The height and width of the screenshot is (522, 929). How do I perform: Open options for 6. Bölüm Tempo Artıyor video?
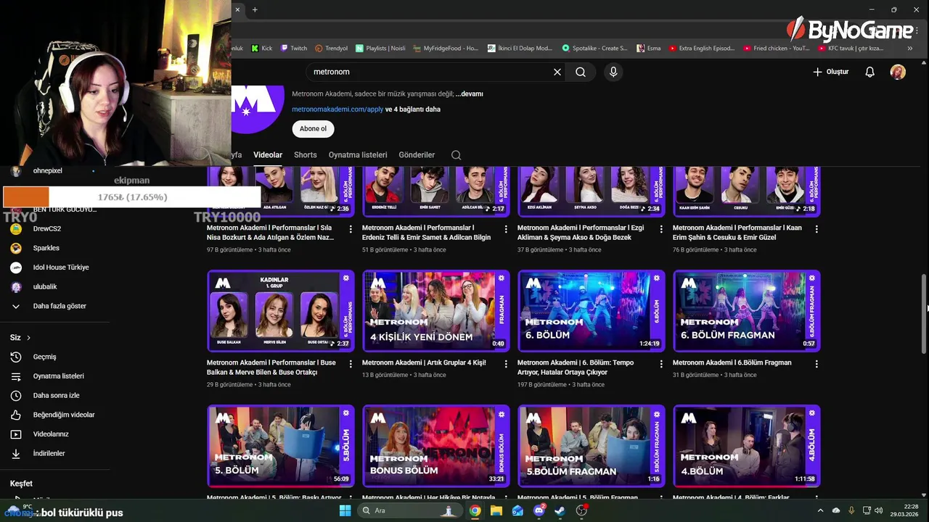tap(661, 364)
